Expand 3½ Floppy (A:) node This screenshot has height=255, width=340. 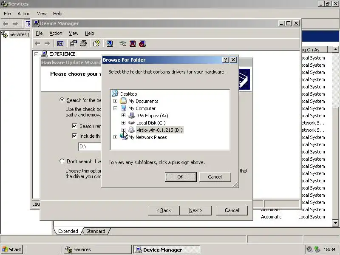(123, 115)
